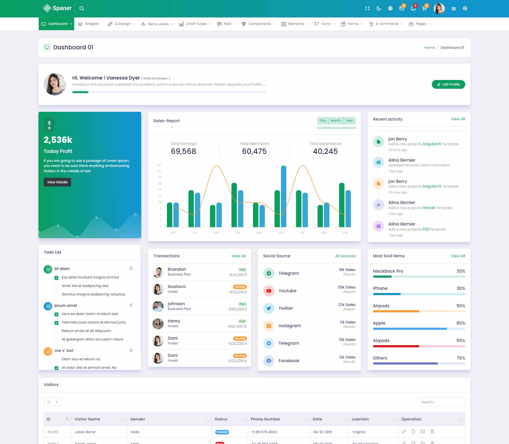Screen dimensions: 509x444
Task: Uncheck Eos dolor invidunt magna eirmod
Action: [x=56, y=278]
